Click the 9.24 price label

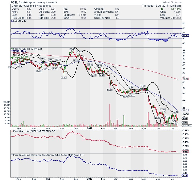tap(177, 124)
